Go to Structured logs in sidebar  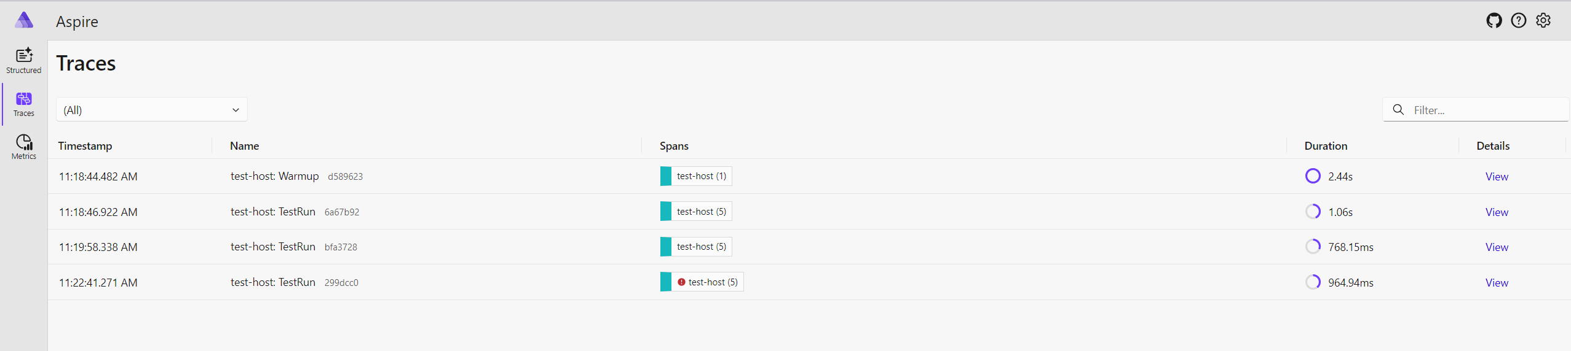click(24, 61)
